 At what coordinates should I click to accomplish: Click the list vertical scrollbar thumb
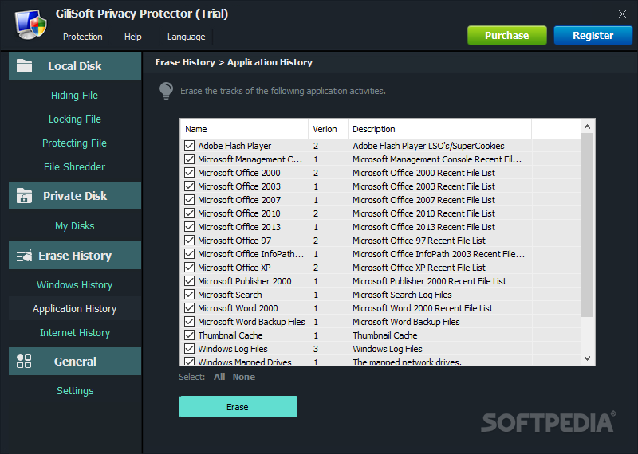point(587,225)
